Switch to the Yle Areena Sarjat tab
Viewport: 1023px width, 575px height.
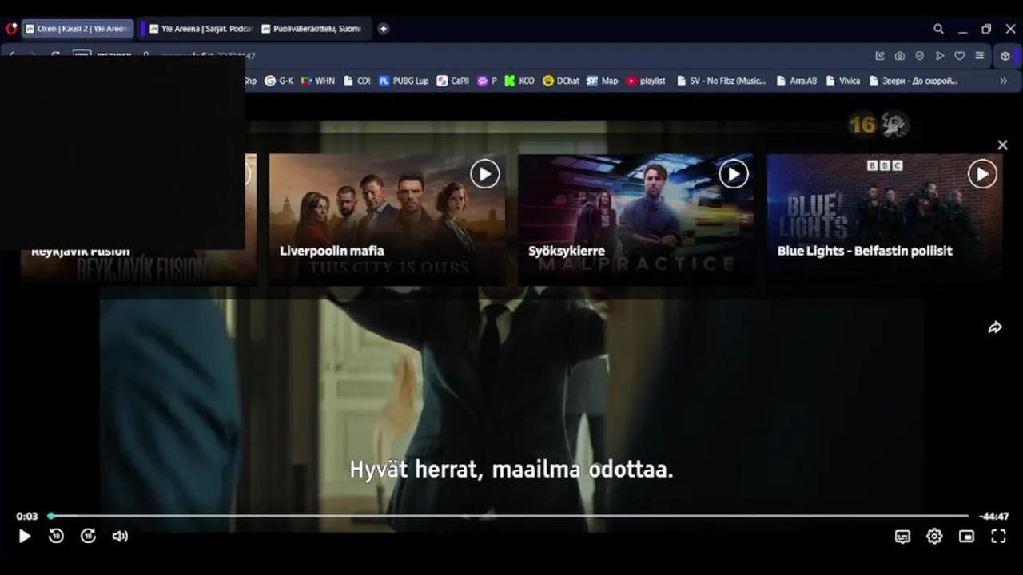tap(200, 29)
